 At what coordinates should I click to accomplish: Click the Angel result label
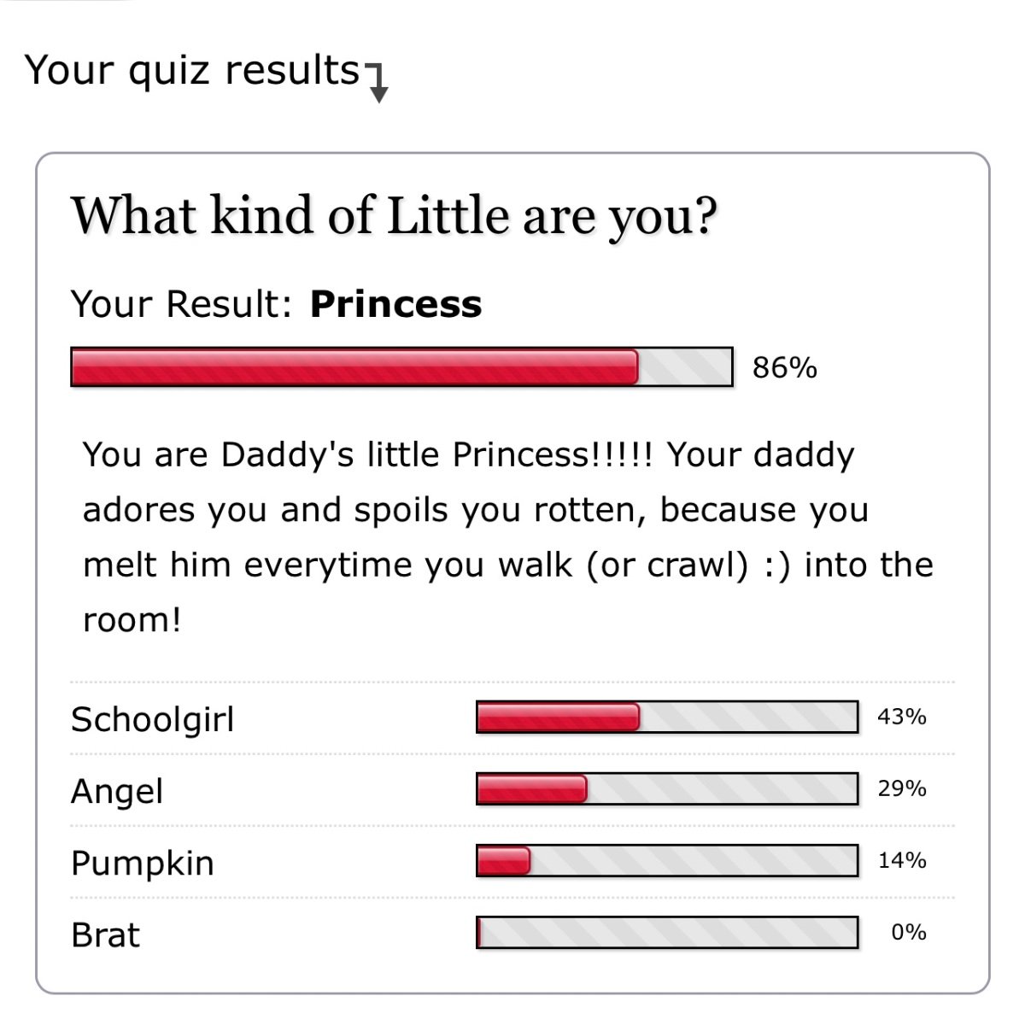tap(117, 792)
